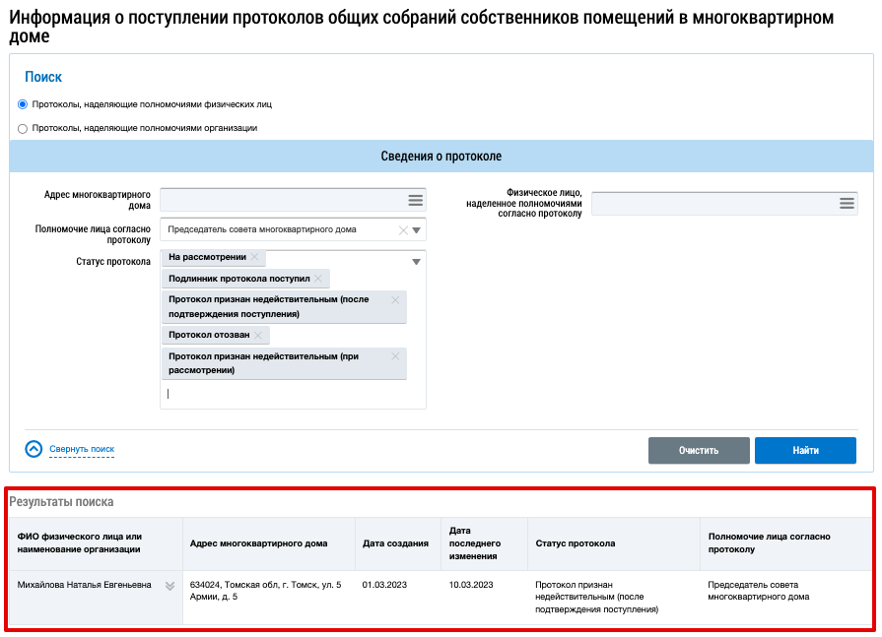
Task: Remove 'недействительным (при рассмотрении)' status tag
Action: click(395, 356)
